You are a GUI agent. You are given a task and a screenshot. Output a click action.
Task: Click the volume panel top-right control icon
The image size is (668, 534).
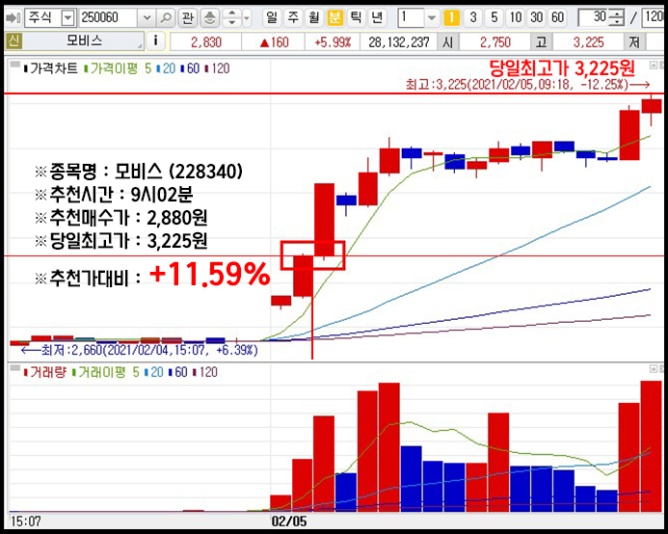pos(654,368)
